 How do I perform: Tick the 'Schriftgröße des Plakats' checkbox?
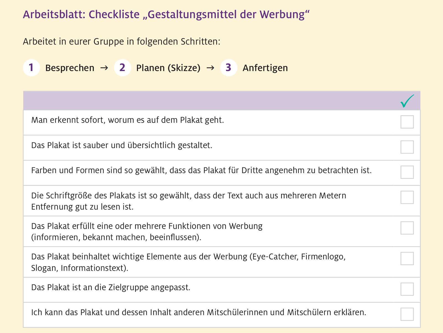(x=407, y=197)
